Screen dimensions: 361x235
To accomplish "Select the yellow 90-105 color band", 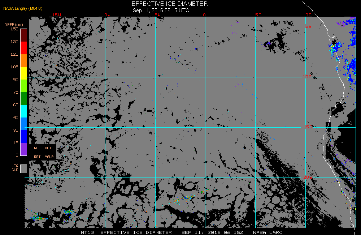I will pos(24,73).
